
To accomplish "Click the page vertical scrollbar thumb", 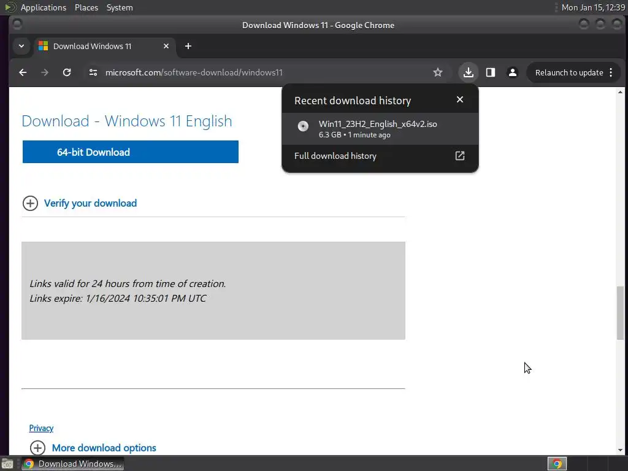I will point(620,313).
